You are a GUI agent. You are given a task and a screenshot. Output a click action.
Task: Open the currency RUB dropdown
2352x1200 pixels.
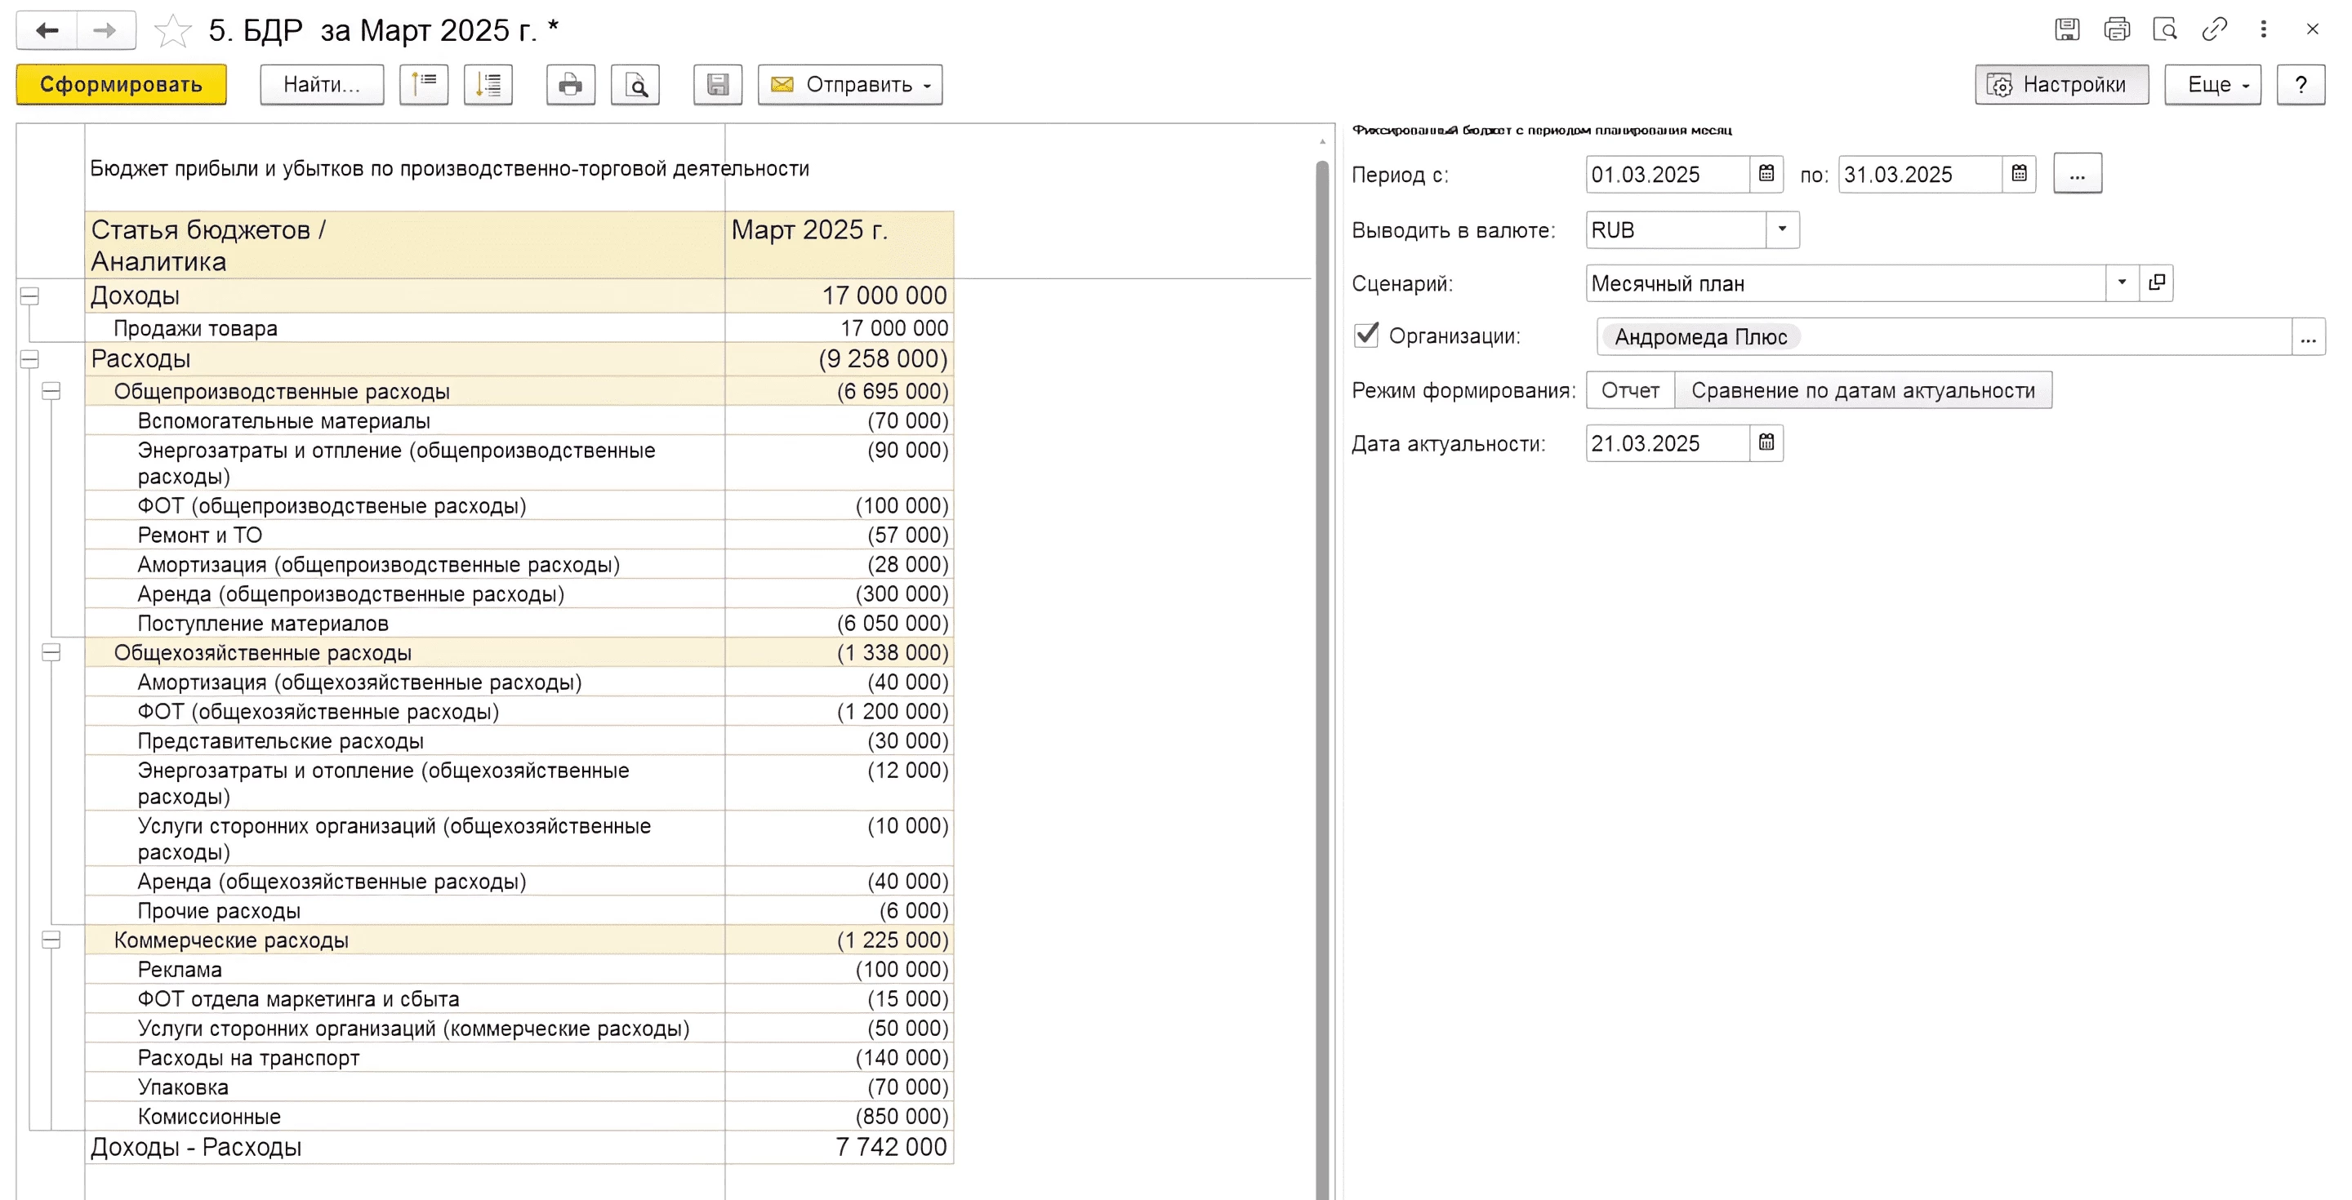tap(1781, 229)
